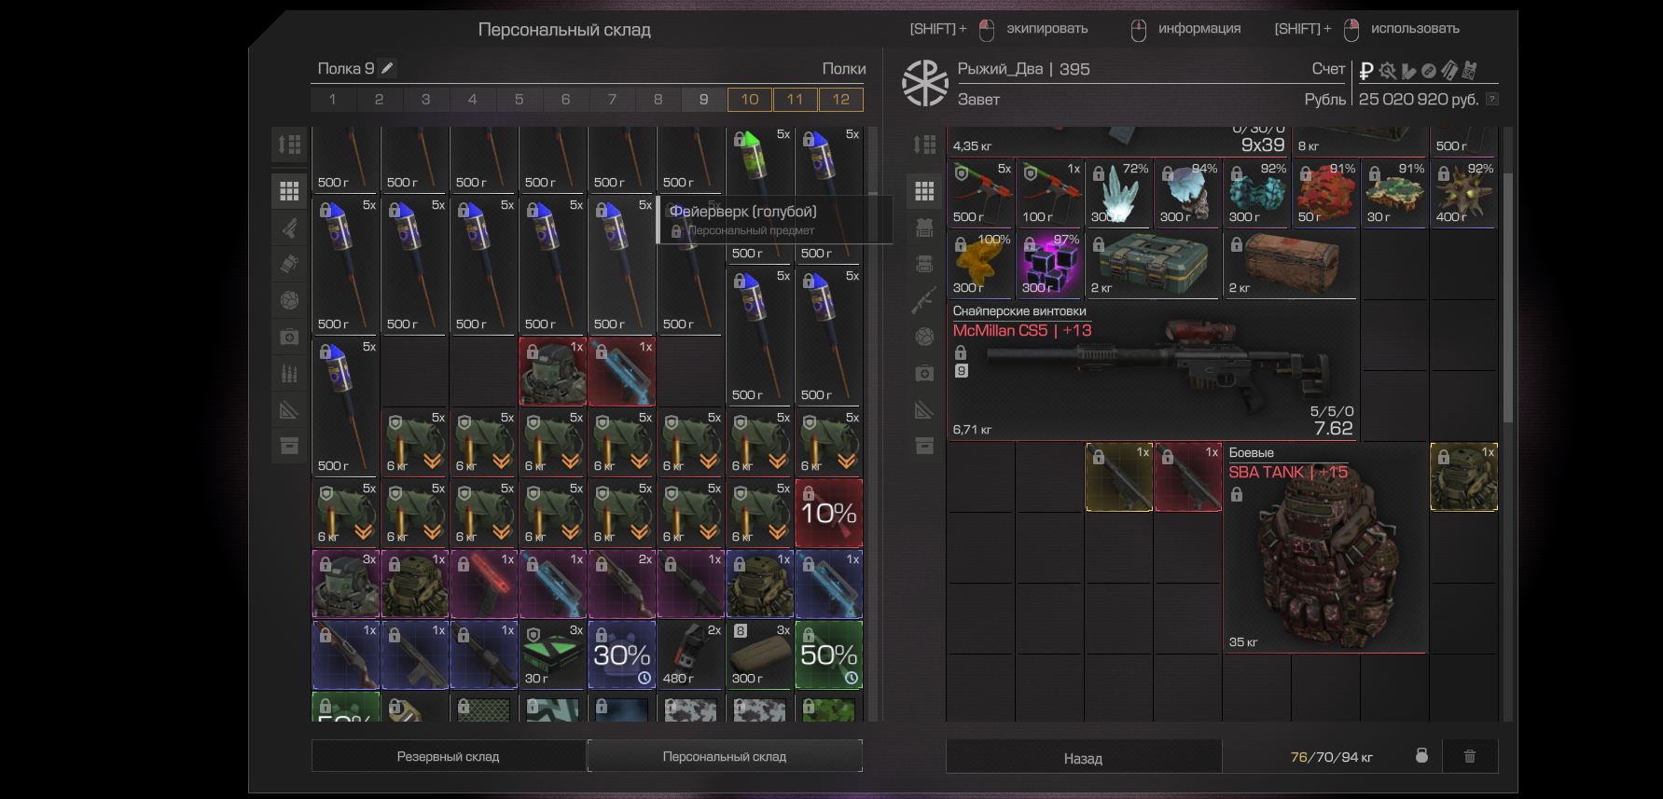Edit the Полка 9 shelf name pencil
The height and width of the screenshot is (799, 1663).
coord(388,68)
